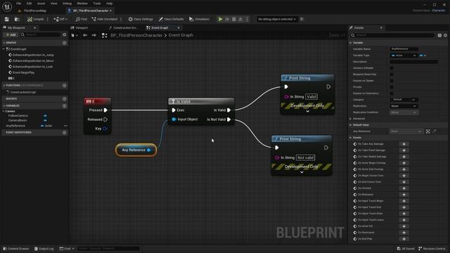Toggle AnyReference variable visibility eye

(x=65, y=126)
